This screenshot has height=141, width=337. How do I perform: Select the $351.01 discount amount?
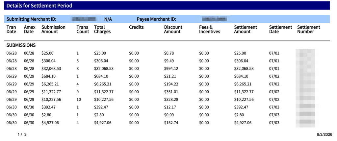(x=171, y=92)
